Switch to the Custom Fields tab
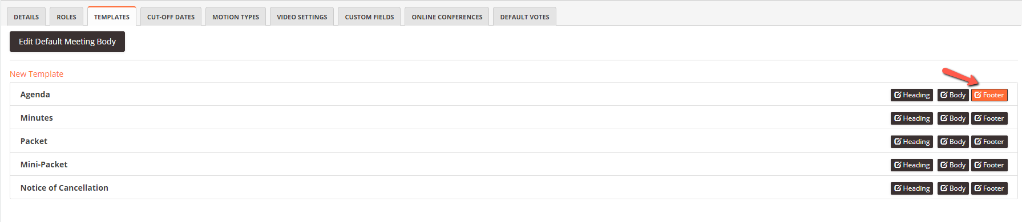The width and height of the screenshot is (1022, 222). coord(369,17)
